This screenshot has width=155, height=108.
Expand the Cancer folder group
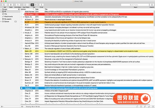pyautogui.click(x=1, y=21)
